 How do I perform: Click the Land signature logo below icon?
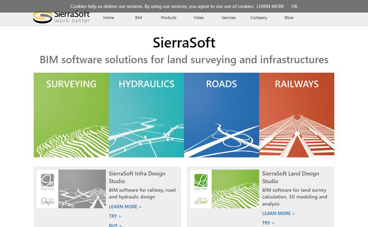coord(201,201)
